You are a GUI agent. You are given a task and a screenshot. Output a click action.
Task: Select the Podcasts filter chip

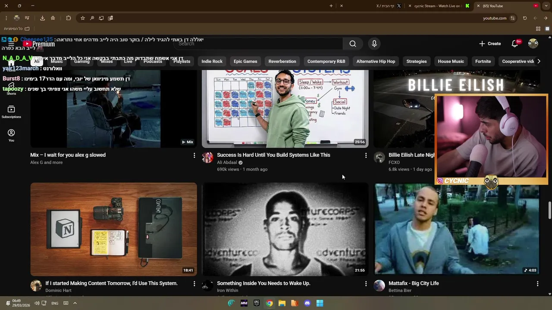pos(153,61)
